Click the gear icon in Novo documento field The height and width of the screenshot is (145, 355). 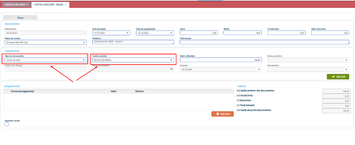pos(171,69)
